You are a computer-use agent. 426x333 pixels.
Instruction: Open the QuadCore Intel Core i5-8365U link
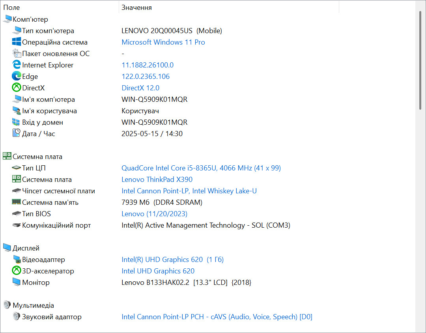201,168
